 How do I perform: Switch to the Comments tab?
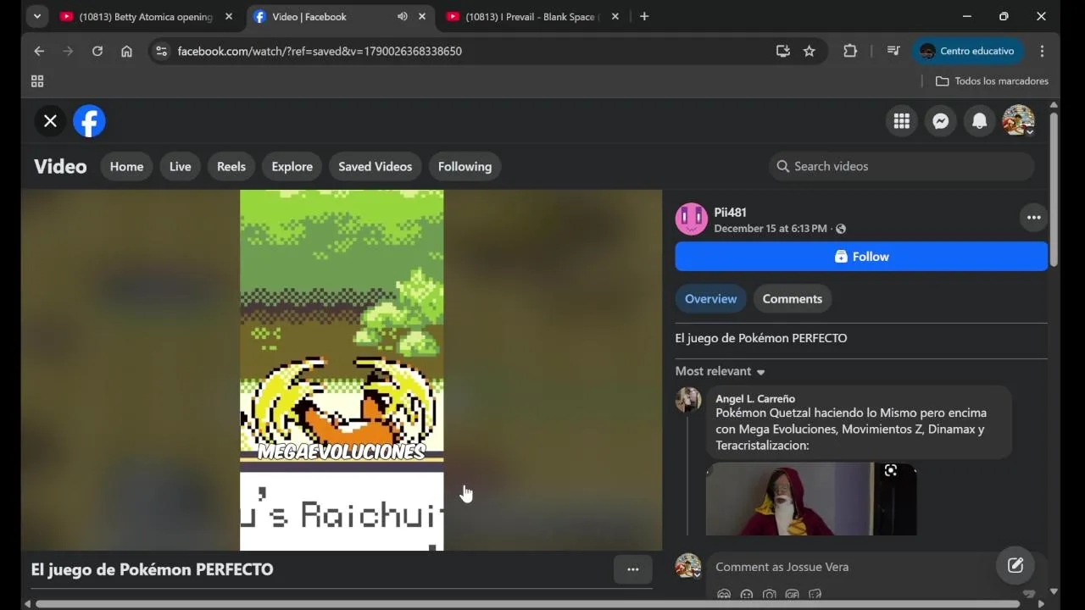[x=792, y=299]
